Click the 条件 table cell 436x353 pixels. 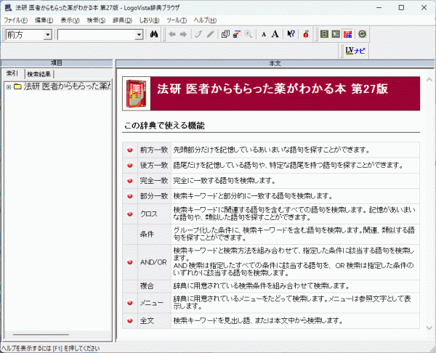pos(154,235)
